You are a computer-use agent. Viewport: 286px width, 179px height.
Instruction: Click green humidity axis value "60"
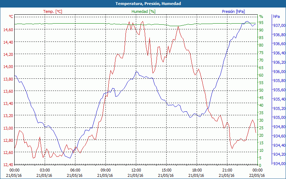(x=261, y=75)
